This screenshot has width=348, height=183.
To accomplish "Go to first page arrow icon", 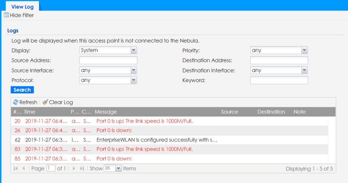I will tap(16, 168).
